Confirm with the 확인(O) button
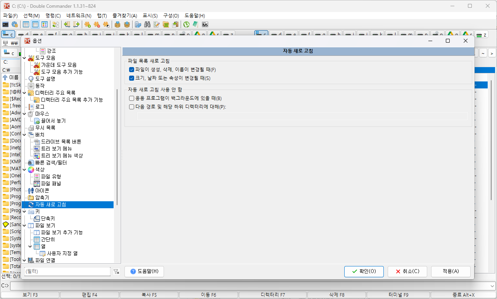The image size is (497, 299). point(364,271)
